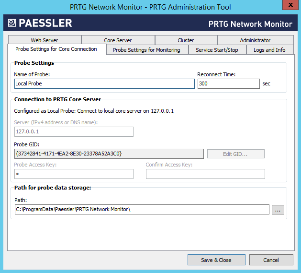Select Probe Settings for Core Connection tab
Image resolution: width=301 pixels, height=273 pixels.
click(x=56, y=49)
